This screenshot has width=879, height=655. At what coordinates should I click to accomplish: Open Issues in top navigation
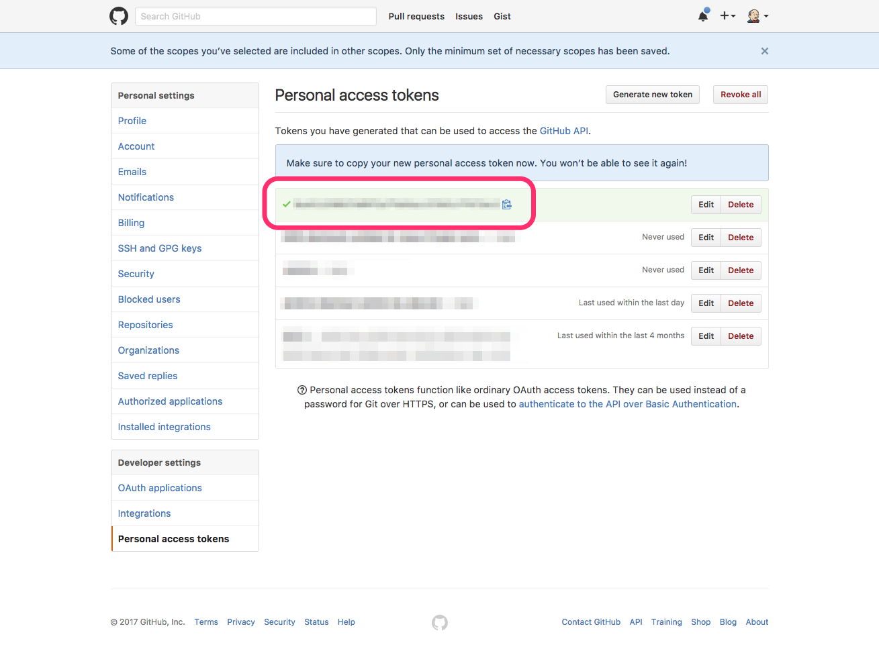(x=469, y=16)
